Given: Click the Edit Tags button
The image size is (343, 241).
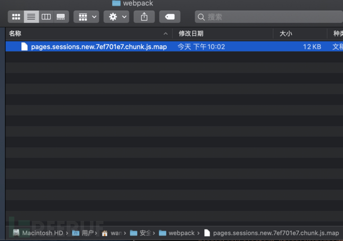Looking at the screenshot, I should [170, 17].
